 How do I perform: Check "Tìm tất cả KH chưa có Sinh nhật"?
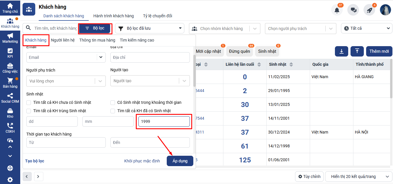(x=29, y=103)
